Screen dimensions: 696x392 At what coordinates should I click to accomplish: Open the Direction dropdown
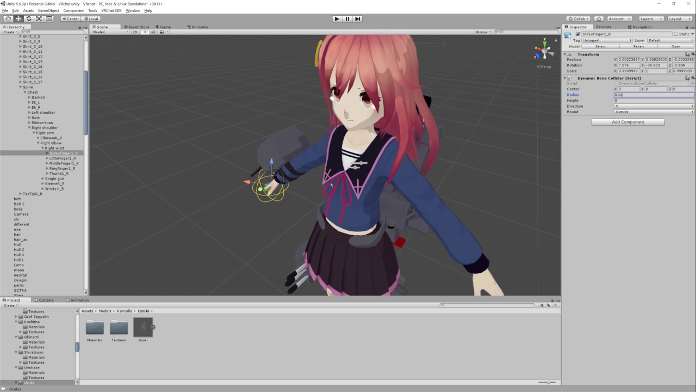pyautogui.click(x=654, y=106)
